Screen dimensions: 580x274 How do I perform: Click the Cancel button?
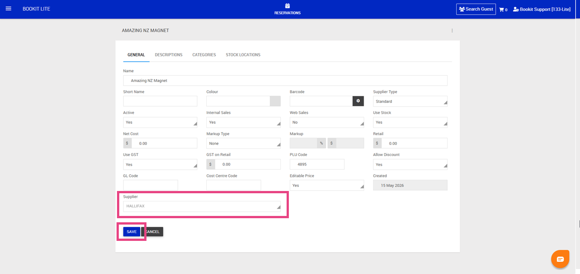[x=152, y=232]
